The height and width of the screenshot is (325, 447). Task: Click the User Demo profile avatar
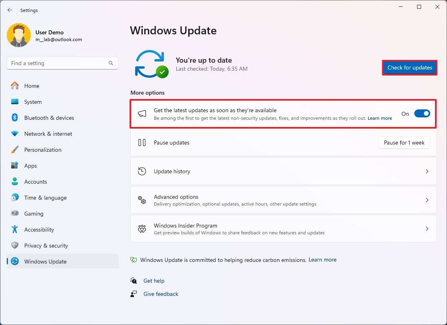[19, 35]
